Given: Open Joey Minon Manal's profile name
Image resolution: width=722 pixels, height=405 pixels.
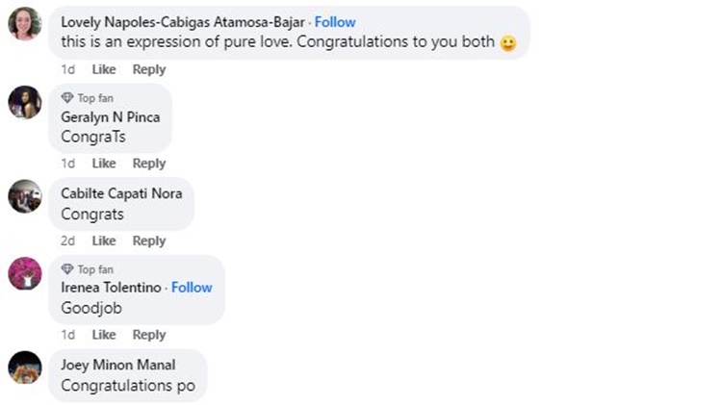Looking at the screenshot, I should [117, 366].
